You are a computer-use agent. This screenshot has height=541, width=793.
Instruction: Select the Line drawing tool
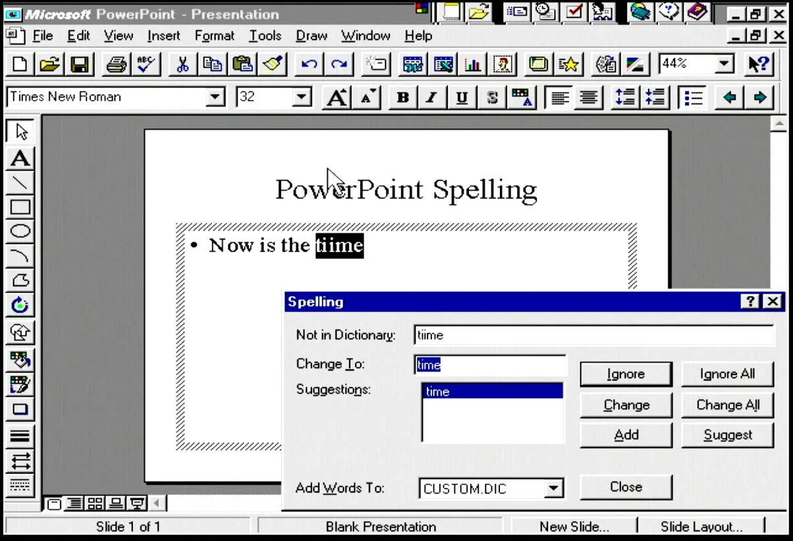pyautogui.click(x=20, y=183)
